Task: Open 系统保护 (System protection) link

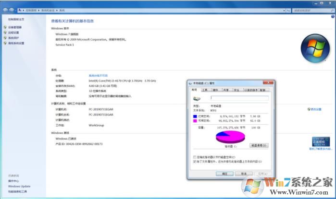Action: 13,38
